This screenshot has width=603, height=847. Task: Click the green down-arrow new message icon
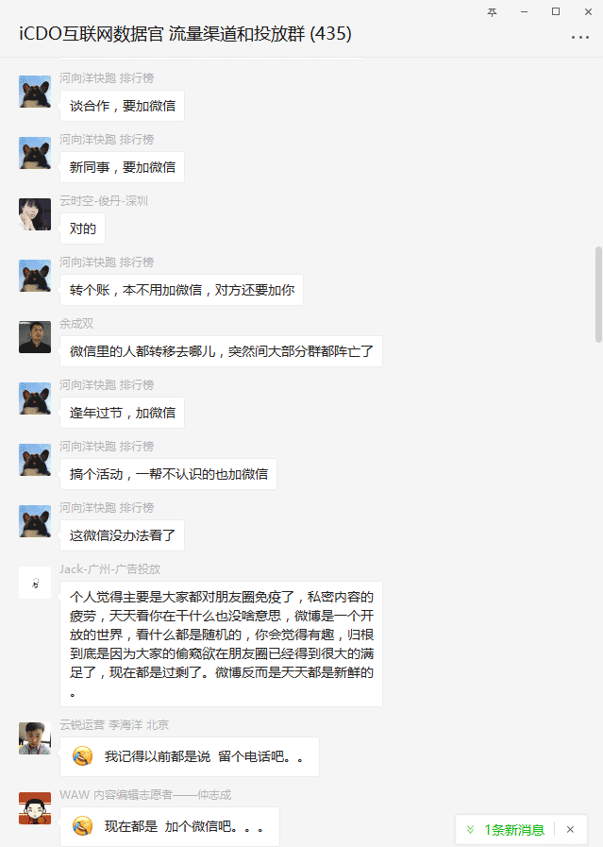click(470, 829)
